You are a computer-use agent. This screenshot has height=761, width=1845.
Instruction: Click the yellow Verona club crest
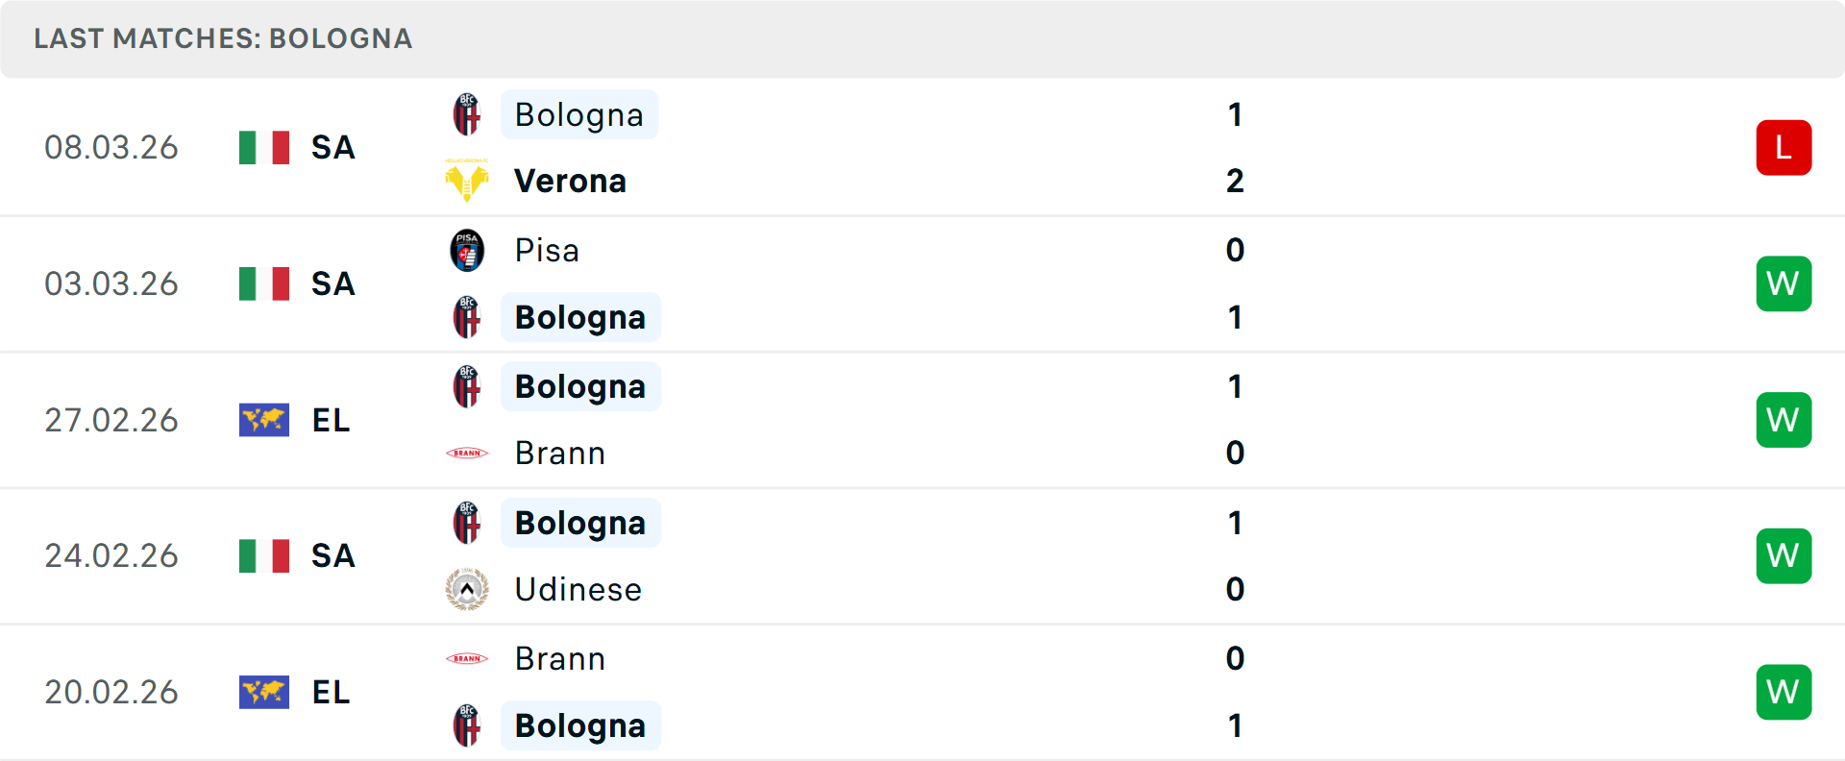467,181
